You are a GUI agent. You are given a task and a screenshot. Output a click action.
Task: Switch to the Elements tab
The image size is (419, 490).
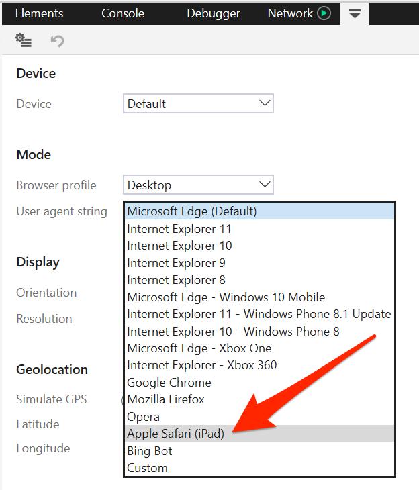39,13
